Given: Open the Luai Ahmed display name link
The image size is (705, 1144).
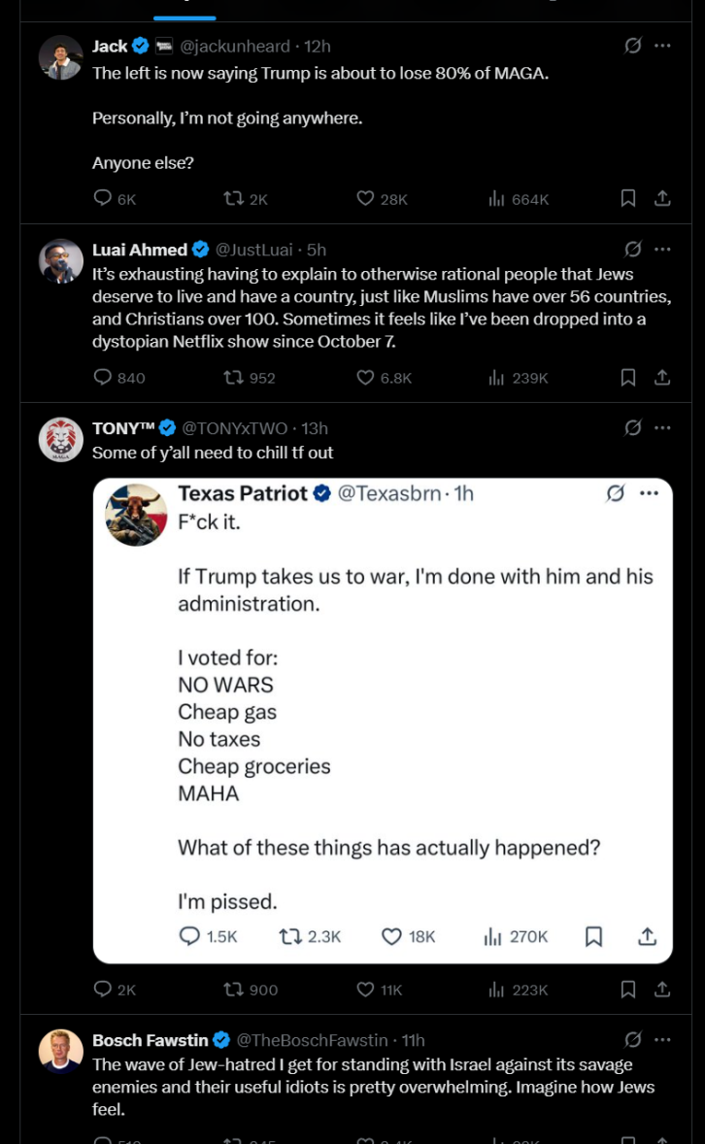Looking at the screenshot, I should [x=140, y=250].
